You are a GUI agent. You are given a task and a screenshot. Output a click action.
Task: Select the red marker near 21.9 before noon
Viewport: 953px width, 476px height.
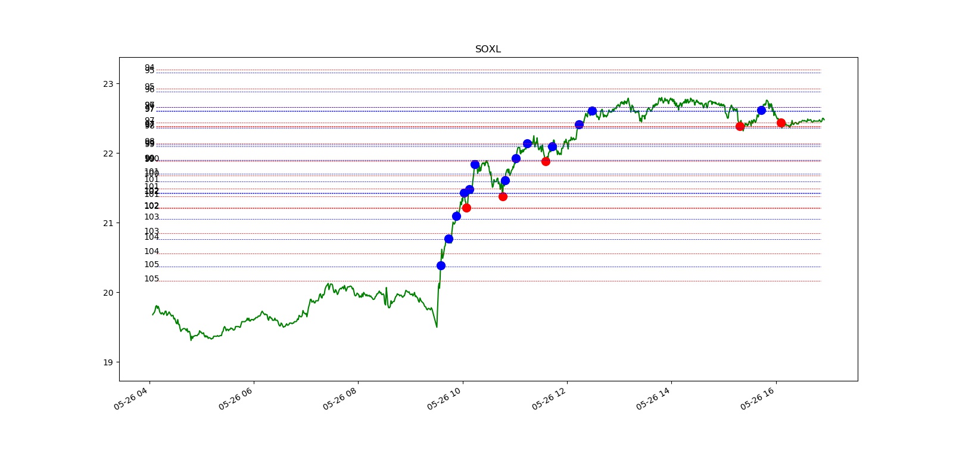click(x=546, y=161)
